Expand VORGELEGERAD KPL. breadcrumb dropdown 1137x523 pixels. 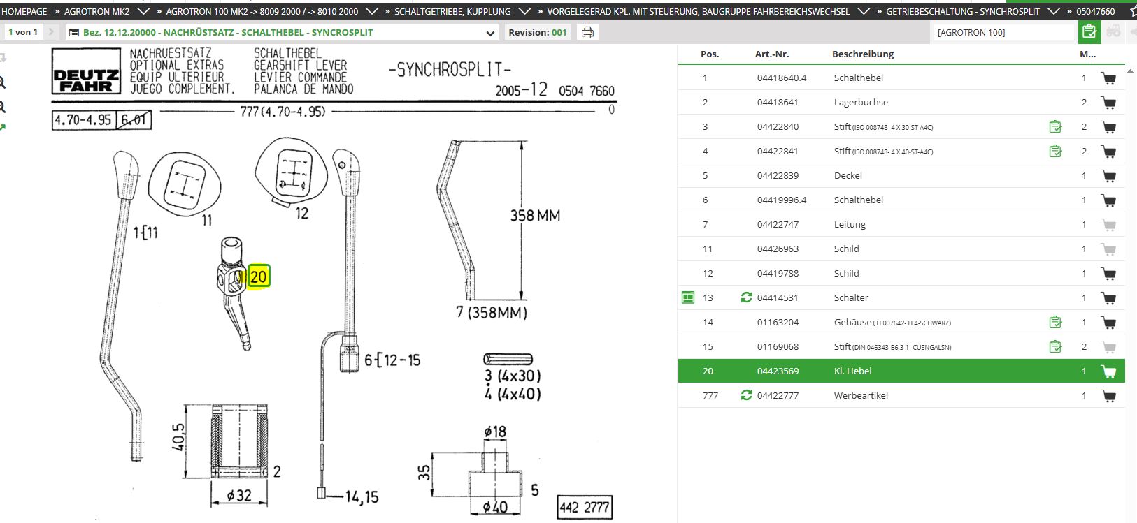pos(864,11)
